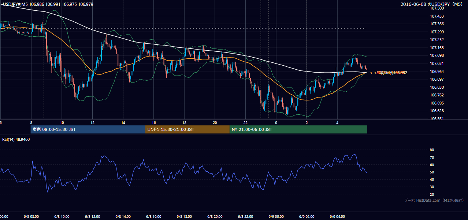The height and width of the screenshot is (220, 468).
Task: Click RSI scale value 30
Action: [x=432, y=187]
